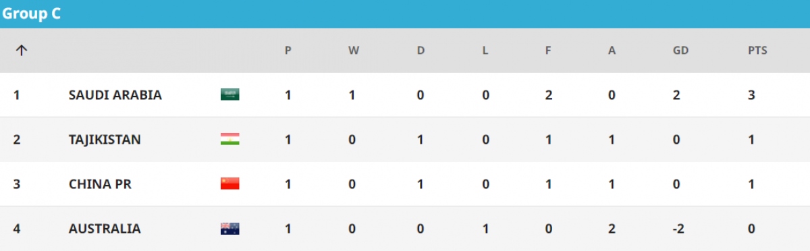Click the D column header
The image size is (810, 251).
[x=421, y=51]
